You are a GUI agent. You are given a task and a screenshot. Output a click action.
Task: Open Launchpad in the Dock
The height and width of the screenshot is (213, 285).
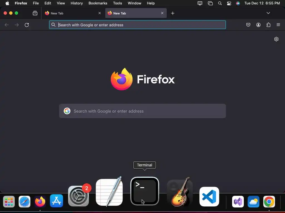pos(9,201)
